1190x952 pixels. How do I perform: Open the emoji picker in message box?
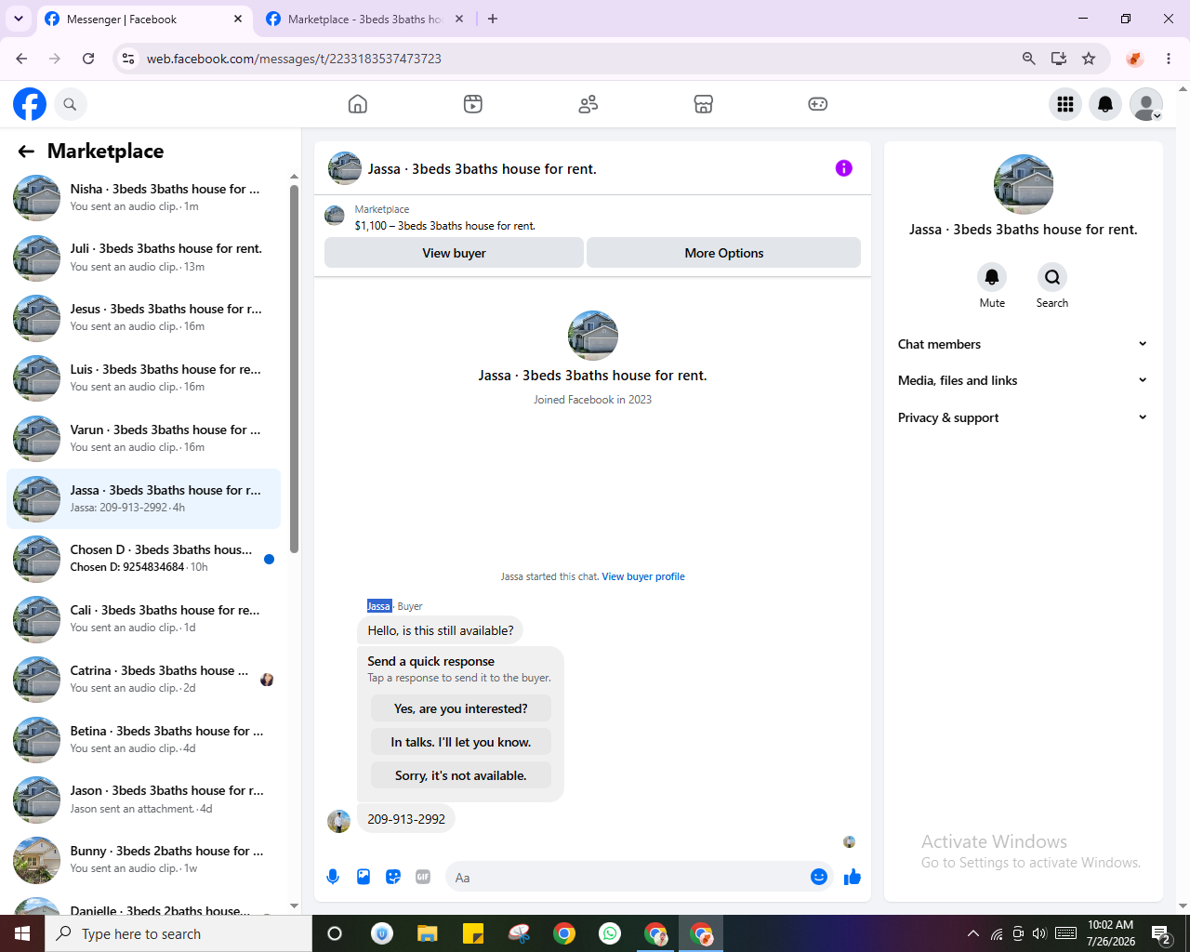819,877
